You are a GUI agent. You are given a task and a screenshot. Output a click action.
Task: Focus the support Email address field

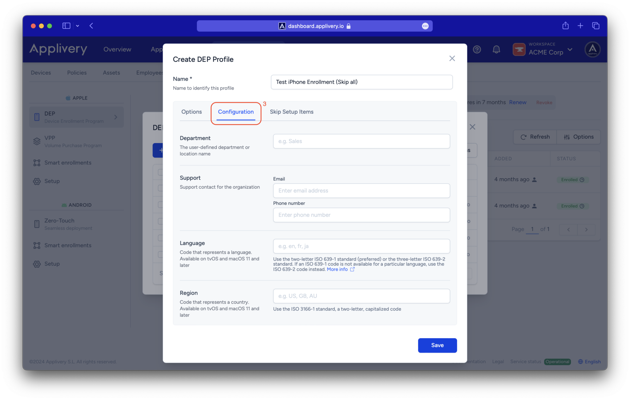coord(361,191)
